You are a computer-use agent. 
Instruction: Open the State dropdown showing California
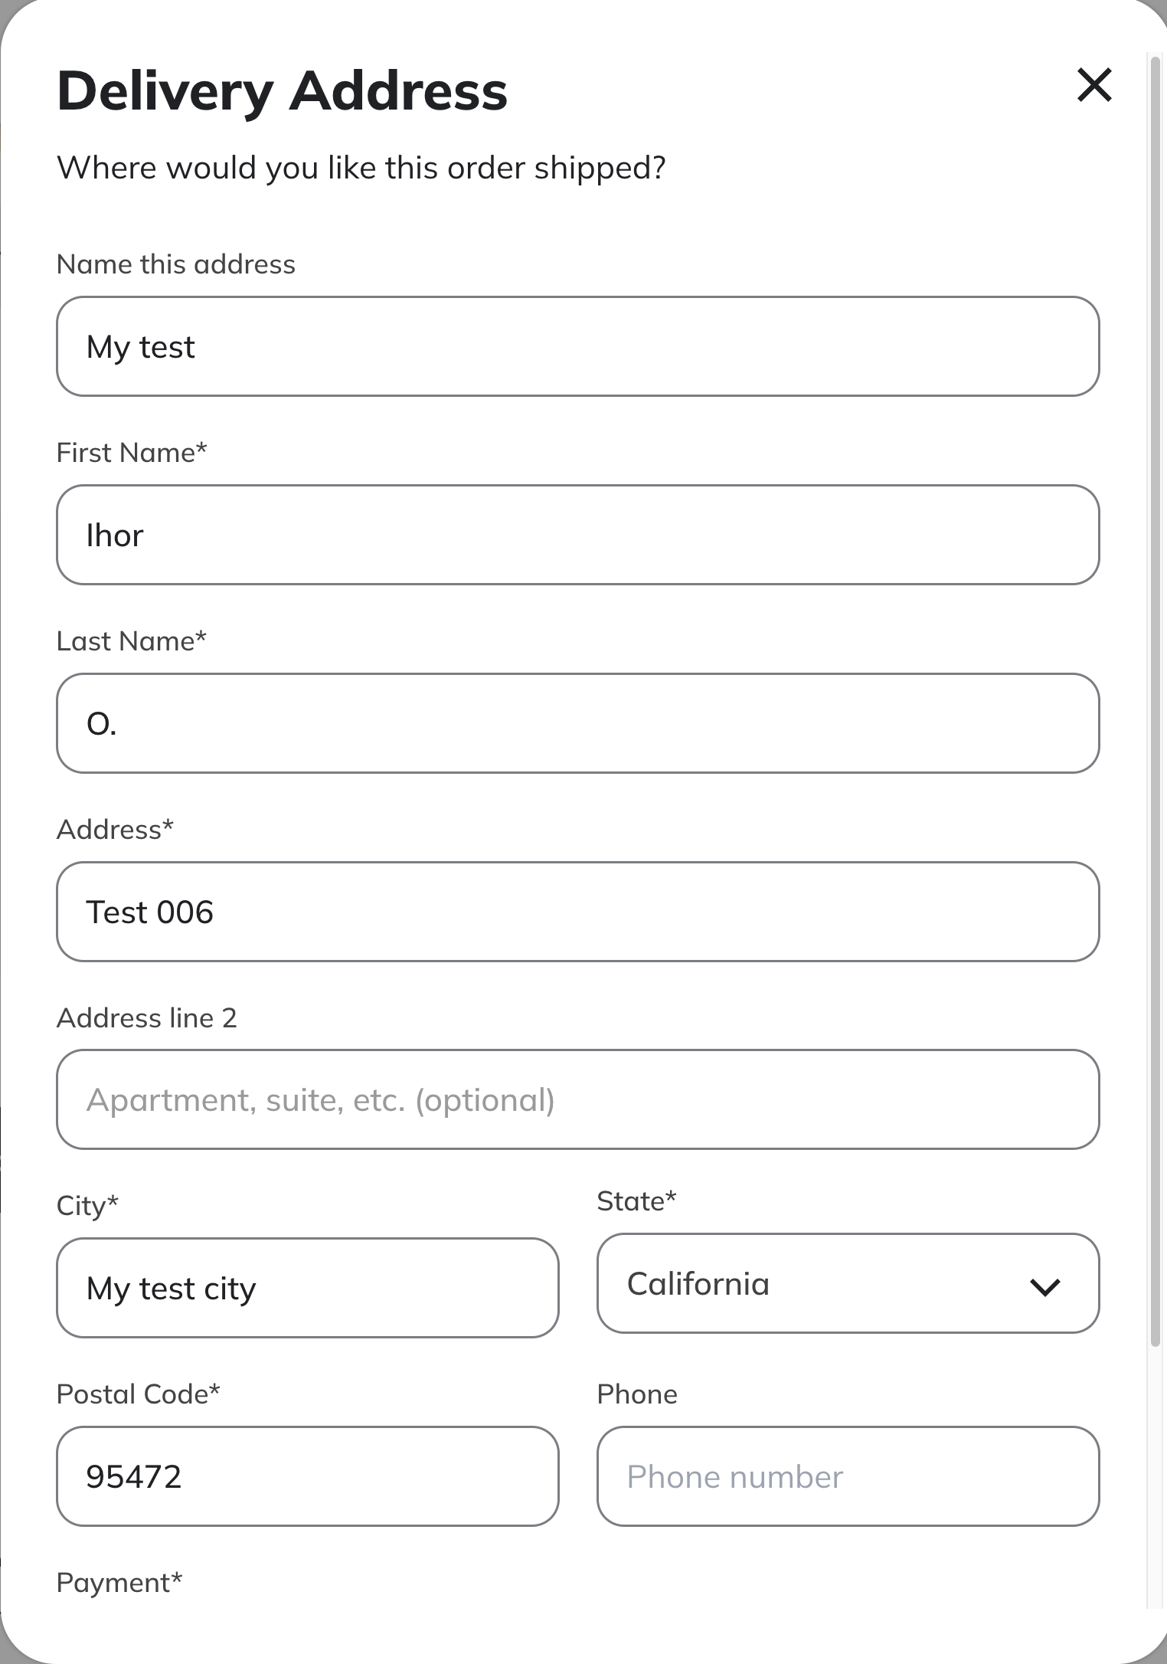[848, 1283]
